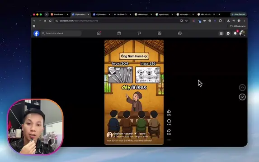Open Ông Năm Ham Học profile name link

pos(123,134)
